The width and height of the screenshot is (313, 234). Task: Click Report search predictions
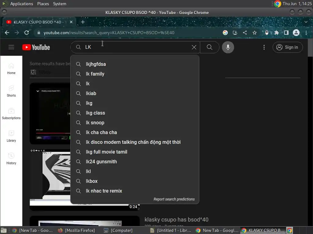pos(174,199)
